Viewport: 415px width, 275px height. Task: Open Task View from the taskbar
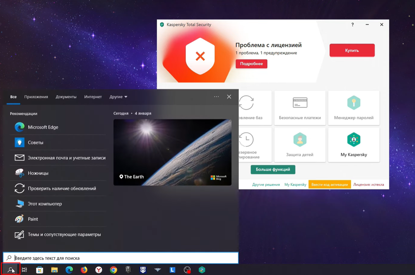click(24, 270)
